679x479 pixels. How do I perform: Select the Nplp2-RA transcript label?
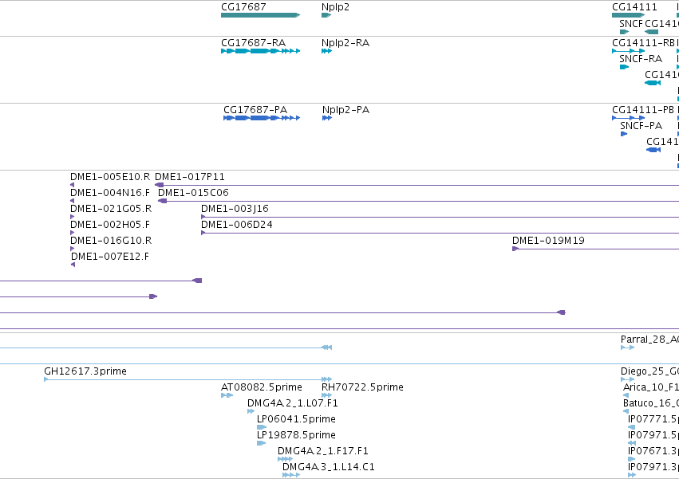pos(345,43)
